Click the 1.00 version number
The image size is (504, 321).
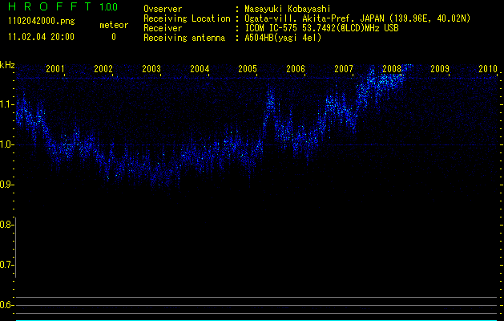[109, 7]
